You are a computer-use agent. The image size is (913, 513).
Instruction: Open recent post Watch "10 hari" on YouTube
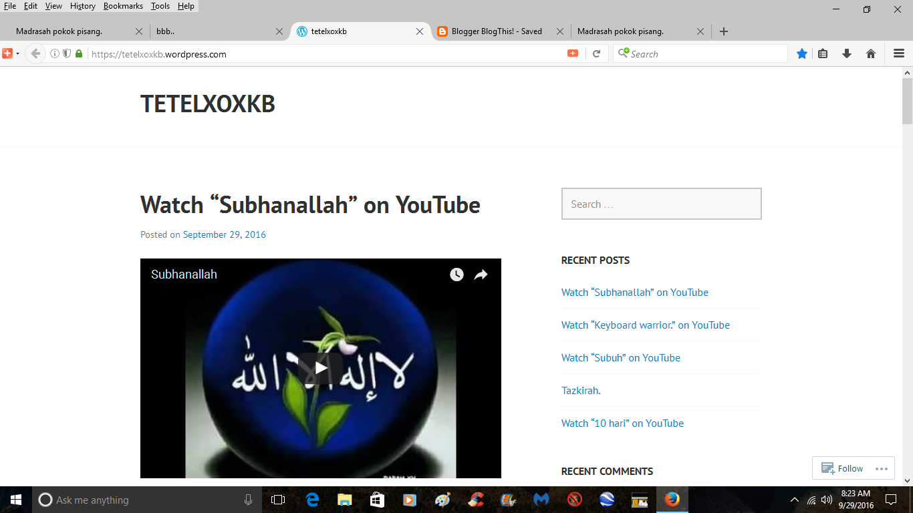[622, 423]
